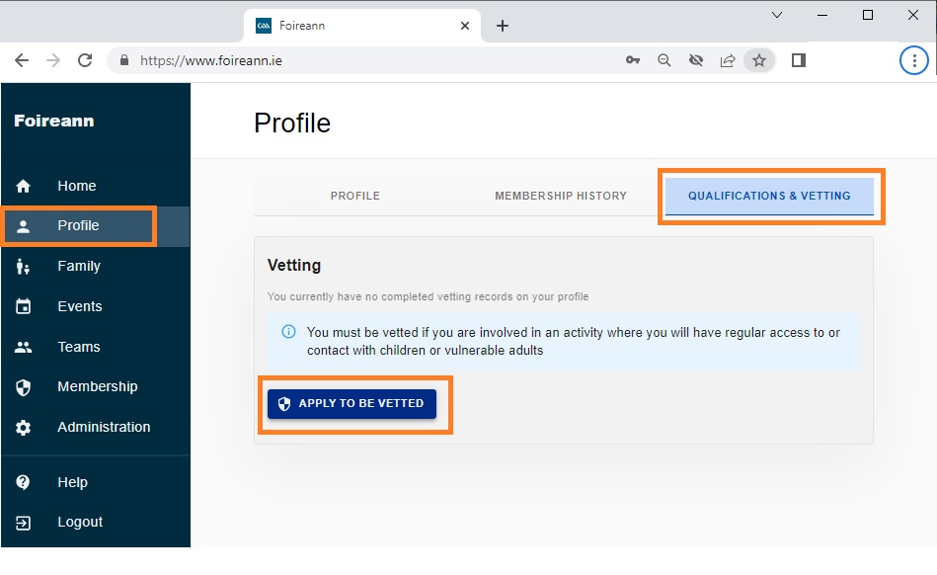Reload the page
This screenshot has height=575, width=937.
coord(85,60)
